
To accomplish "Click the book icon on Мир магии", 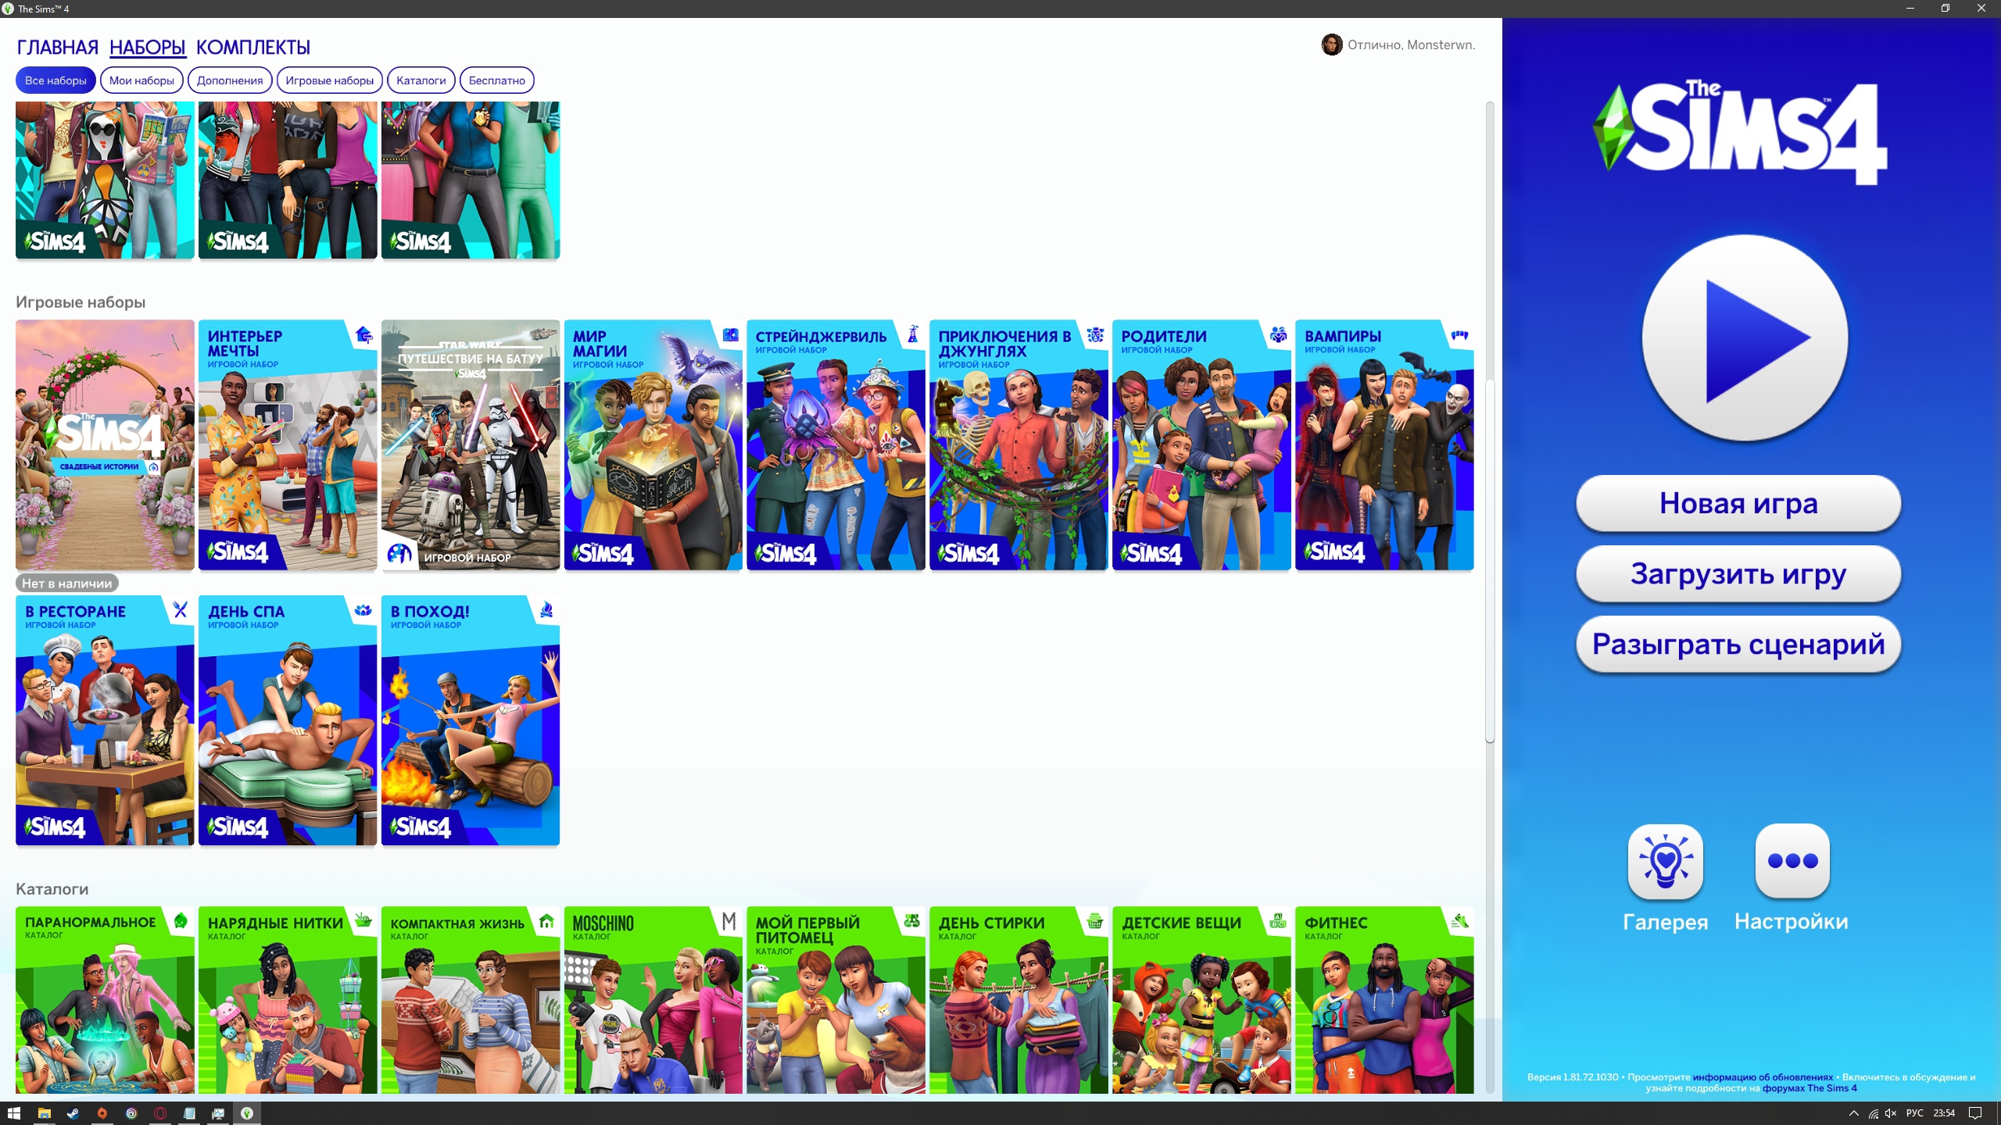I will pos(730,334).
